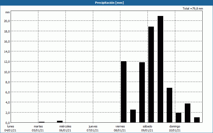The width and height of the screenshot is (213, 133).
Task: Click the tiny bar after martes gridline
Action: (42, 122)
